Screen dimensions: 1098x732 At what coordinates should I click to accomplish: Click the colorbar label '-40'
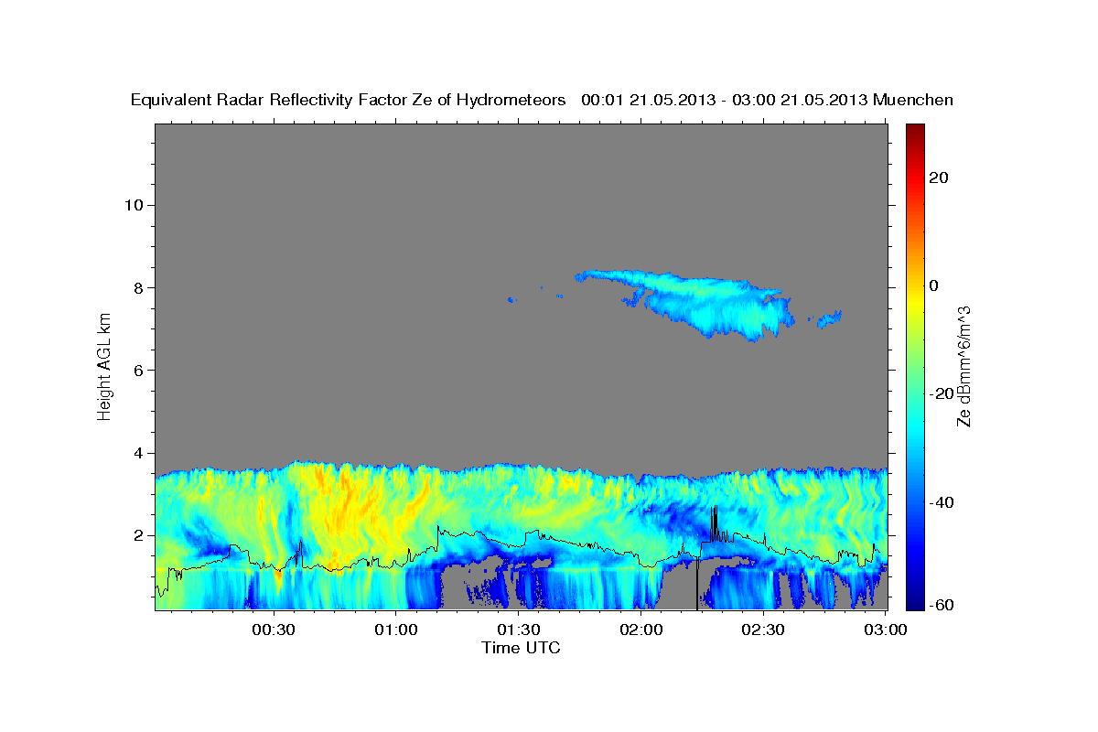point(942,502)
